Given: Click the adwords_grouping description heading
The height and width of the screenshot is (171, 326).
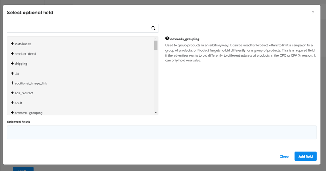Looking at the screenshot, I should (185, 39).
